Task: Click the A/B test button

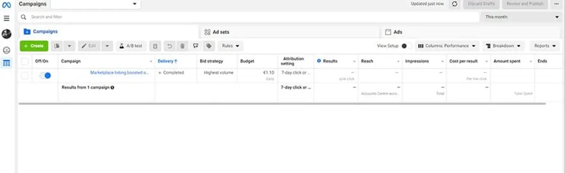Action: point(131,46)
